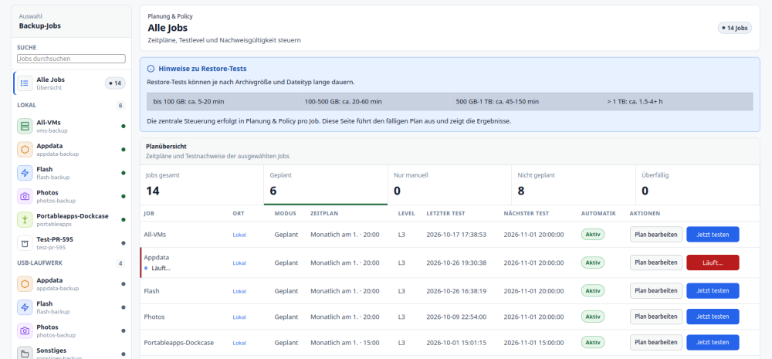Click last test date 2026-10-17 17:38:53

[456, 235]
